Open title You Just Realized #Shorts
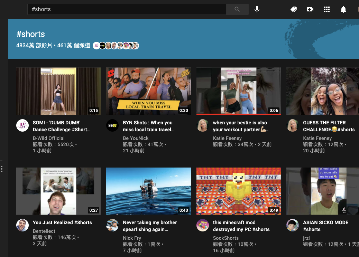The width and height of the screenshot is (359, 257). 62,222
